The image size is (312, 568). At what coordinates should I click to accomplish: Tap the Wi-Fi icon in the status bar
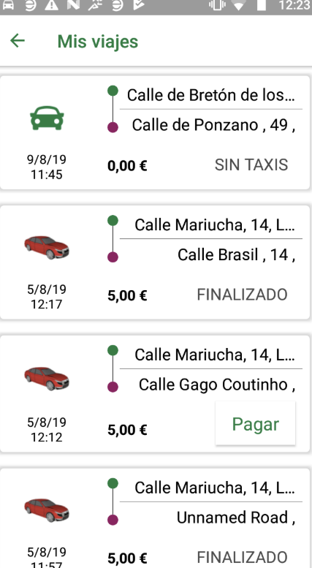point(238,5)
